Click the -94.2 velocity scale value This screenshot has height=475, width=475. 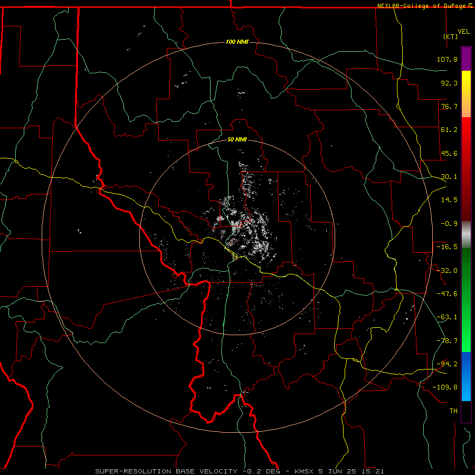(447, 364)
